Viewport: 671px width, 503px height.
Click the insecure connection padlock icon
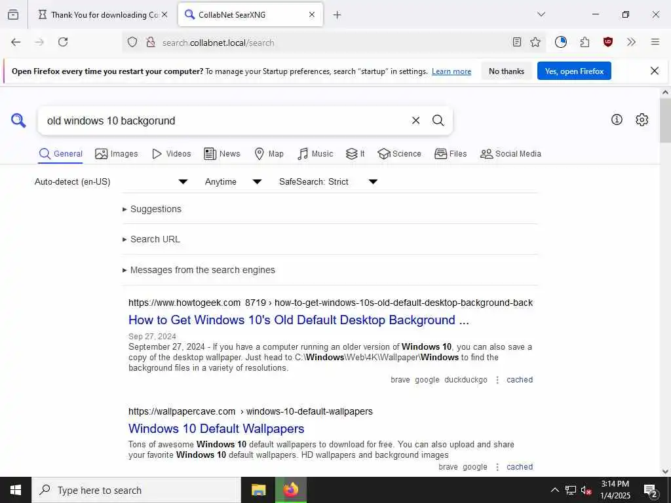tap(151, 43)
